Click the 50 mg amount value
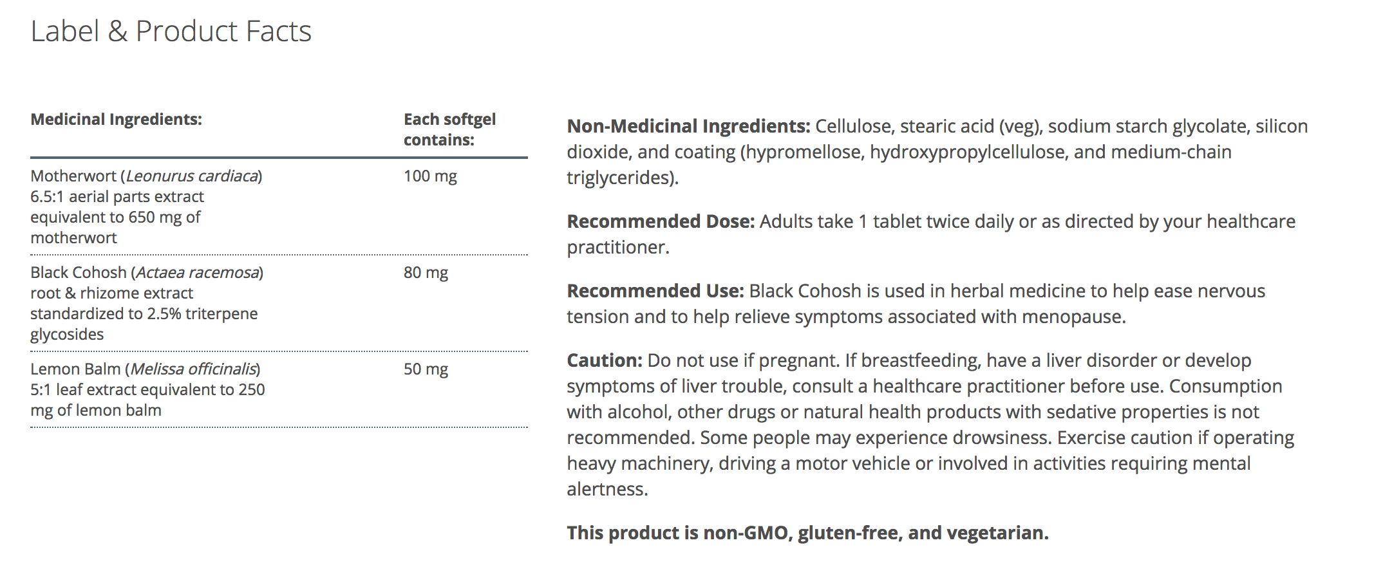 [426, 369]
